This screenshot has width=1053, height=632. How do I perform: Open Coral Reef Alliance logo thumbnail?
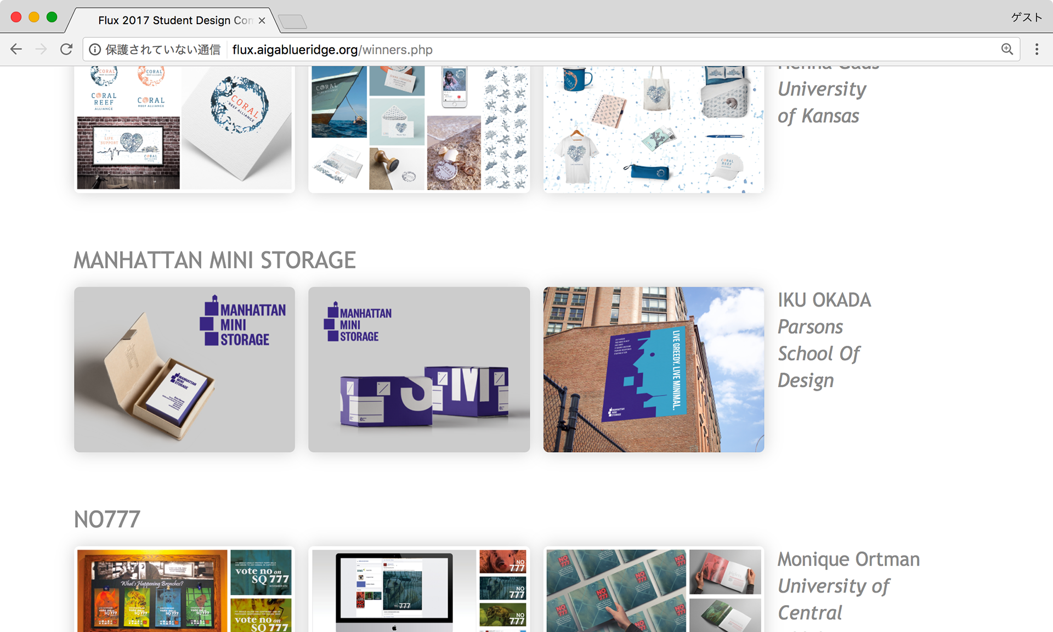coord(184,129)
